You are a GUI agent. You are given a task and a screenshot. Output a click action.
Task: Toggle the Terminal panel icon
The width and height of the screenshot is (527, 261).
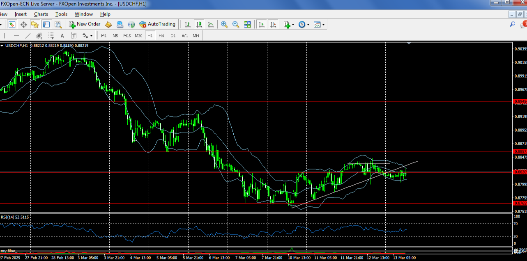click(x=46, y=25)
